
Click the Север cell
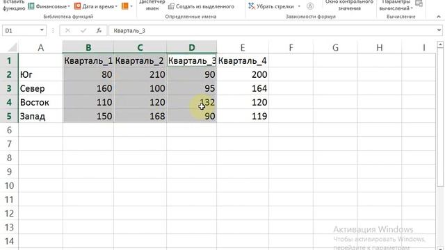[40, 88]
